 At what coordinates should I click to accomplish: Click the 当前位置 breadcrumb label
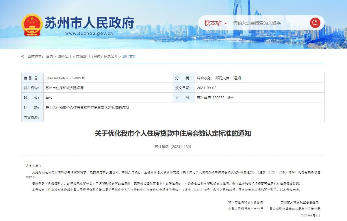(35, 57)
